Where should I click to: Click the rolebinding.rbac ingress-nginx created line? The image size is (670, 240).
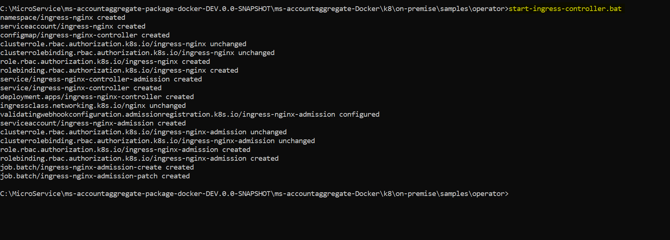click(x=119, y=70)
